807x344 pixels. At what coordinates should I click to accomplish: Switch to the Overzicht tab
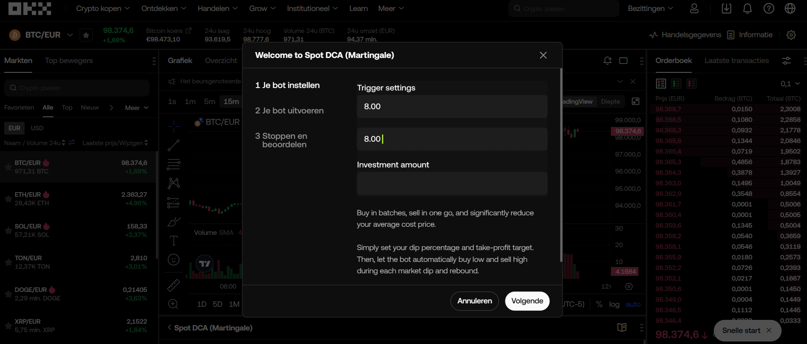(221, 61)
